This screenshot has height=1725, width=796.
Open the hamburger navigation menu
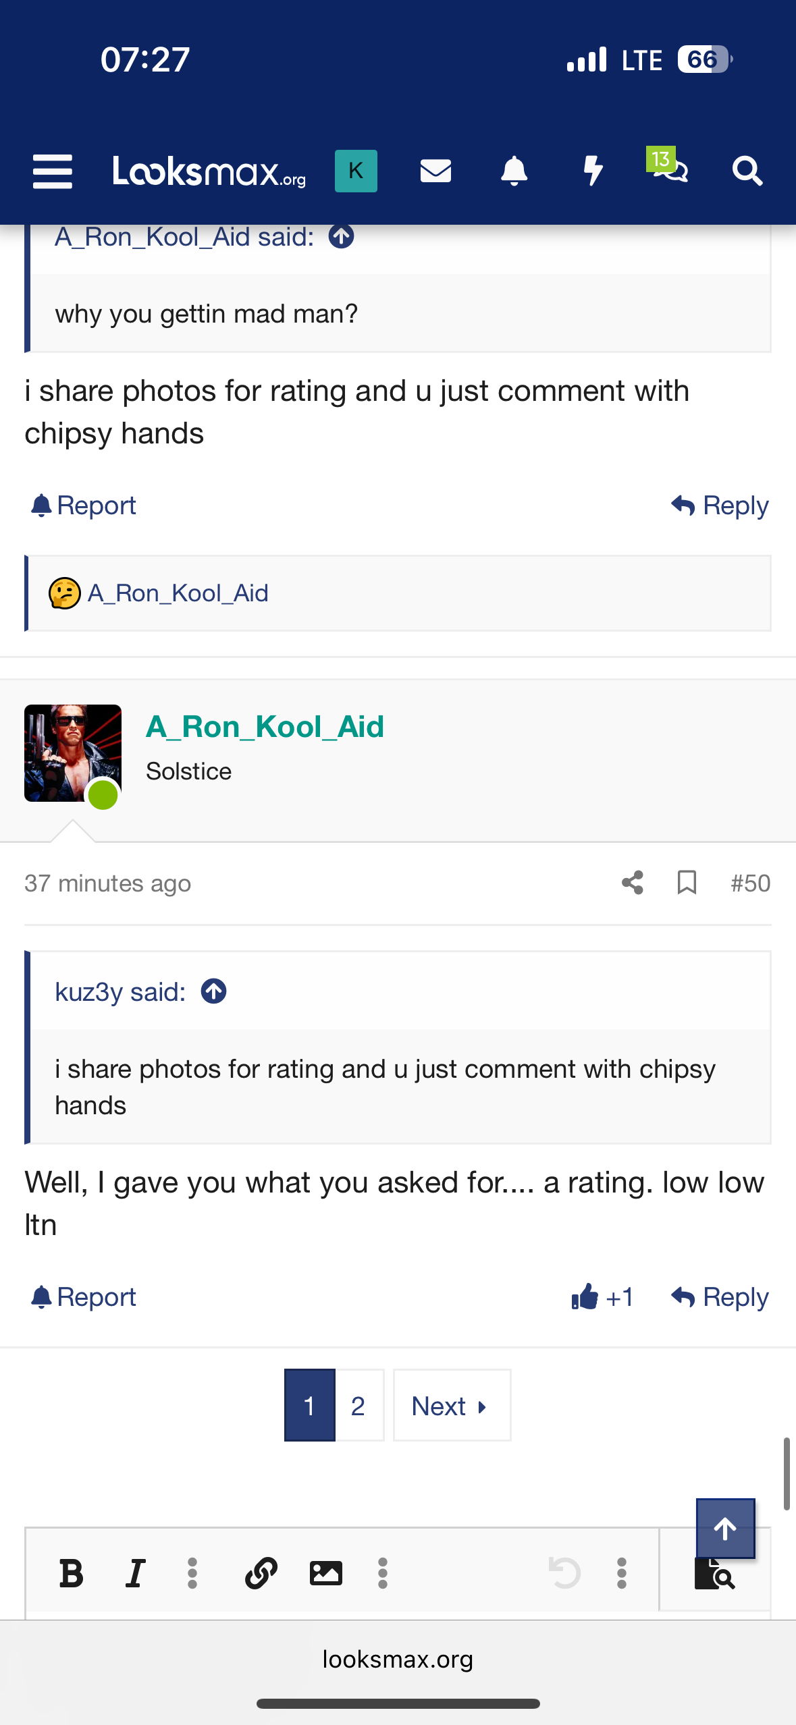53,171
